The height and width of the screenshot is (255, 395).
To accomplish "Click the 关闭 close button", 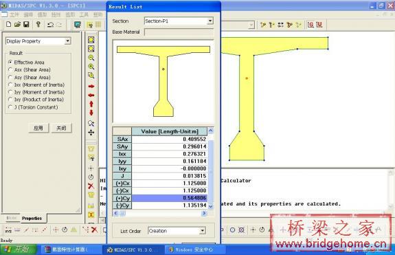I will tap(61, 128).
